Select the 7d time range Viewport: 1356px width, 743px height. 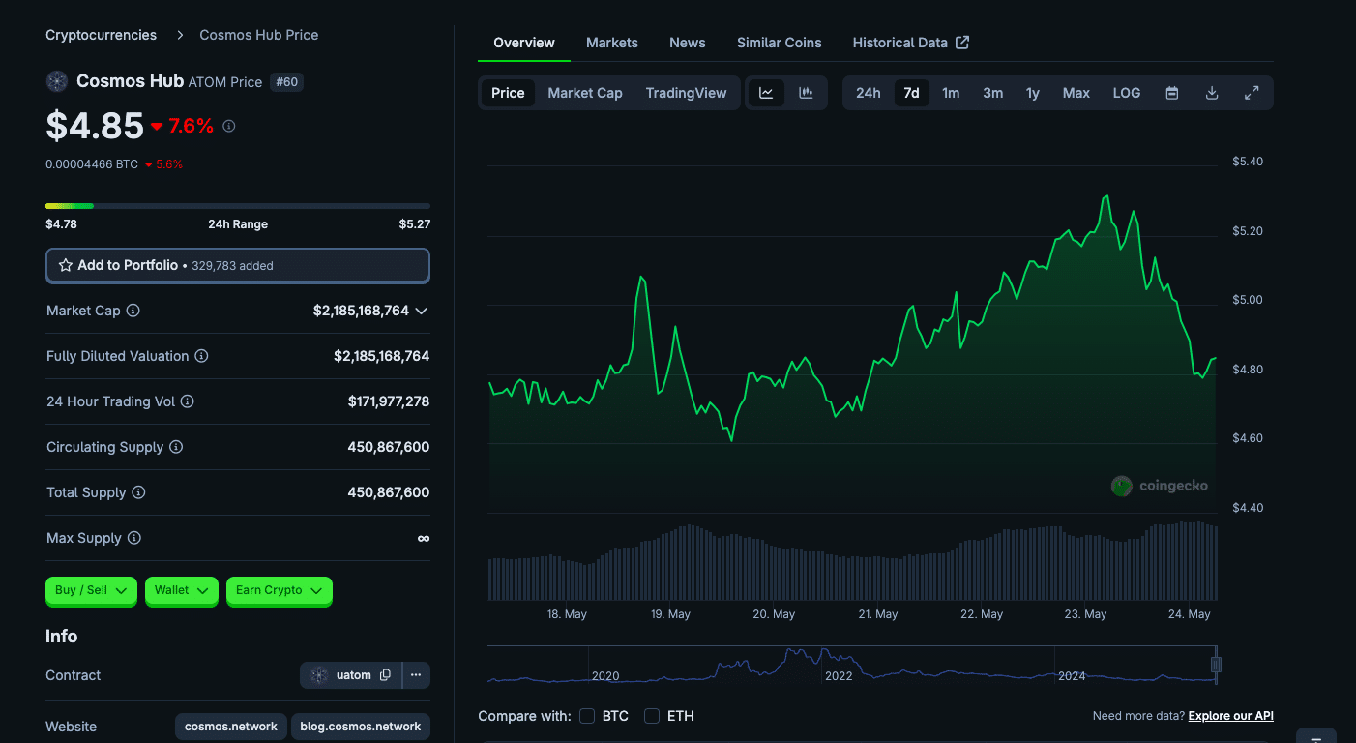click(911, 93)
